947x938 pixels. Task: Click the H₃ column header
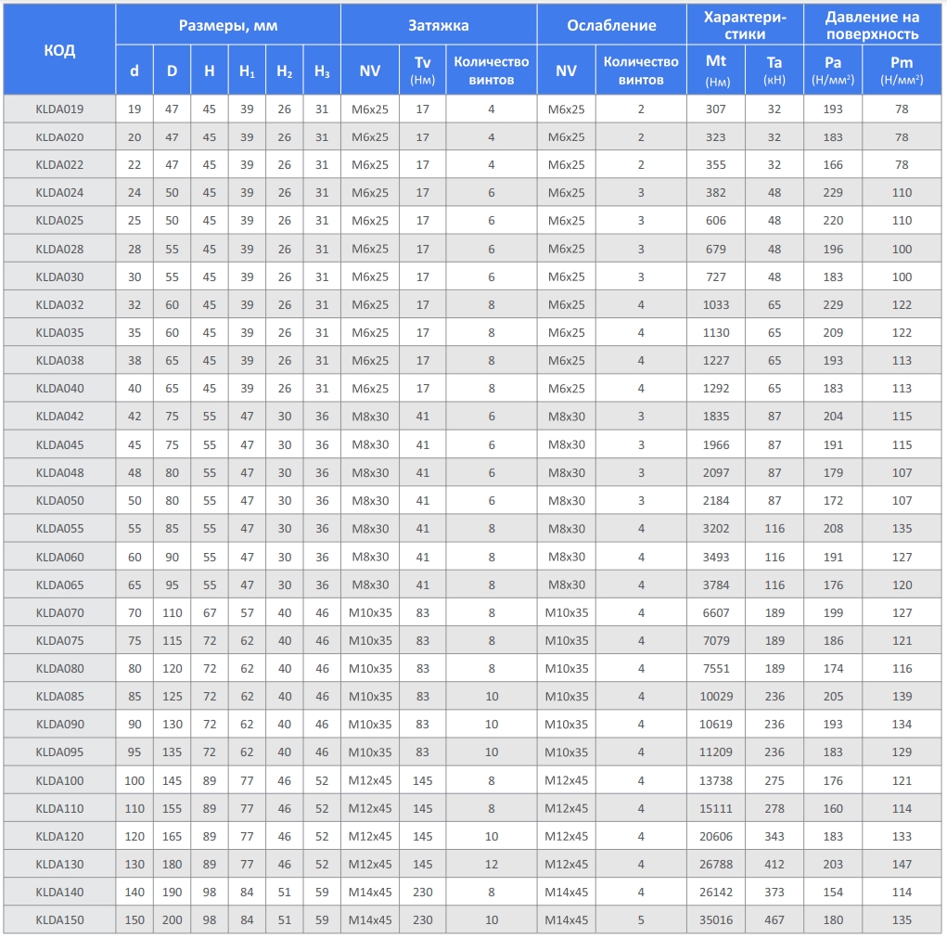(x=321, y=71)
